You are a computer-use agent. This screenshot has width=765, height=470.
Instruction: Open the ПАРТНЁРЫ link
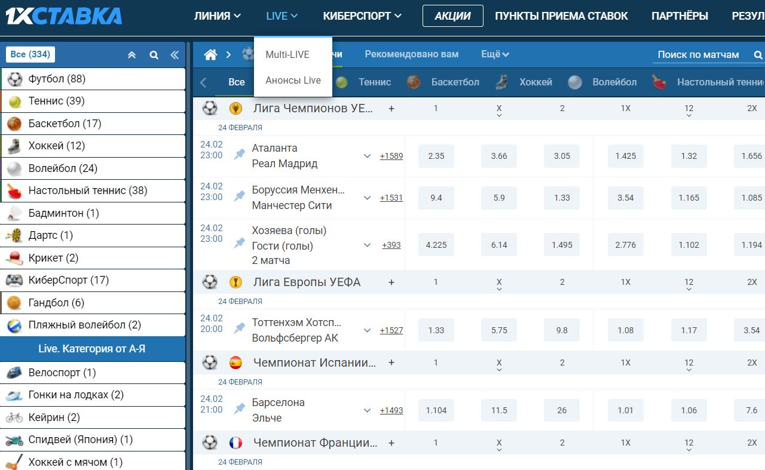pos(680,16)
